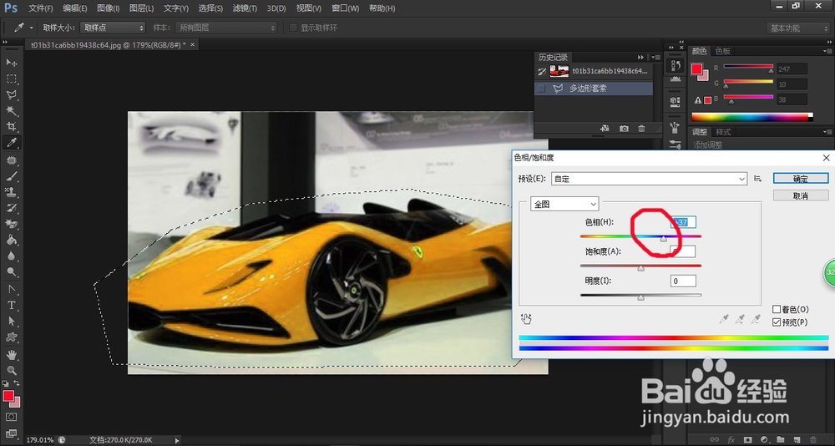Select the Path Selection tool
Image resolution: width=835 pixels, height=446 pixels.
pos(11,322)
